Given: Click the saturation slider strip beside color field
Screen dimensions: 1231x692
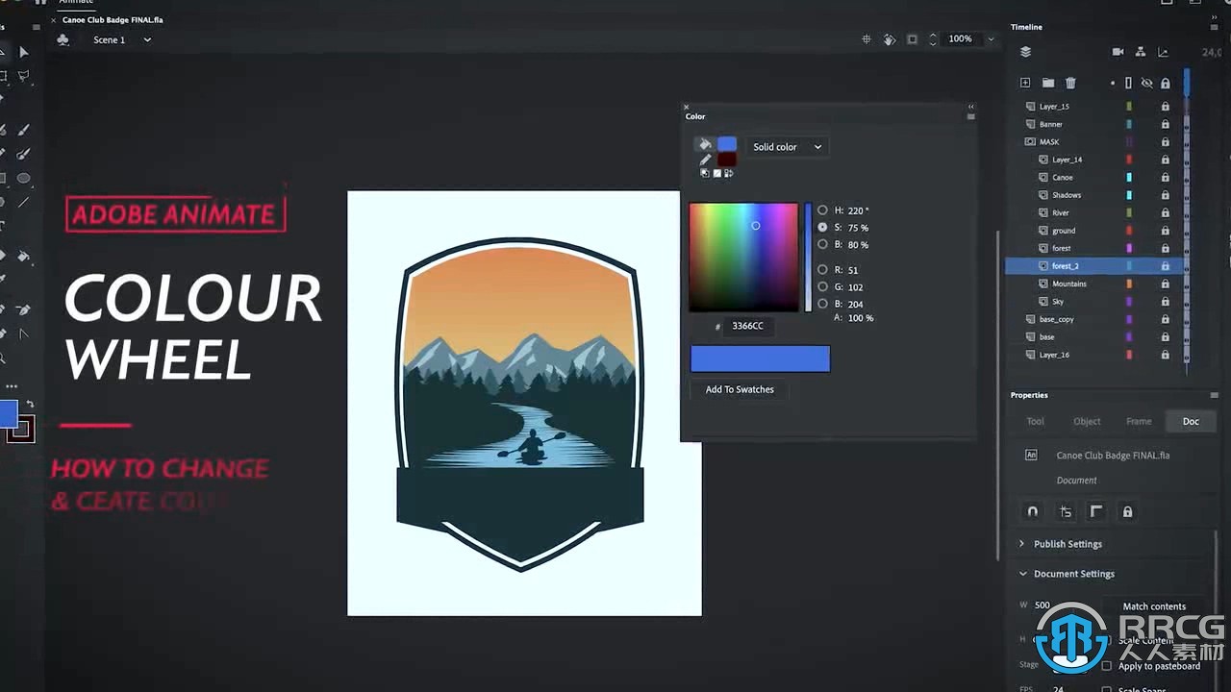Looking at the screenshot, I should (808, 257).
